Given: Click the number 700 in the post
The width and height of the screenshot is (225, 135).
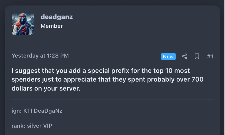Looking at the screenshot, I should pyautogui.click(x=198, y=80).
